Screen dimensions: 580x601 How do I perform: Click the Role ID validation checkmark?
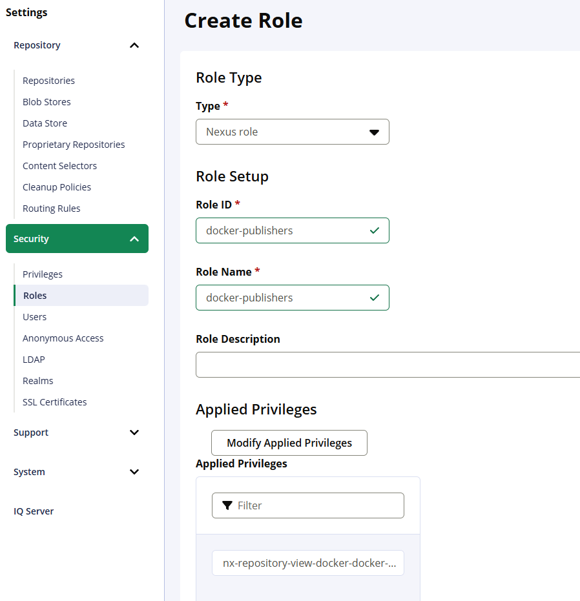[x=375, y=230]
